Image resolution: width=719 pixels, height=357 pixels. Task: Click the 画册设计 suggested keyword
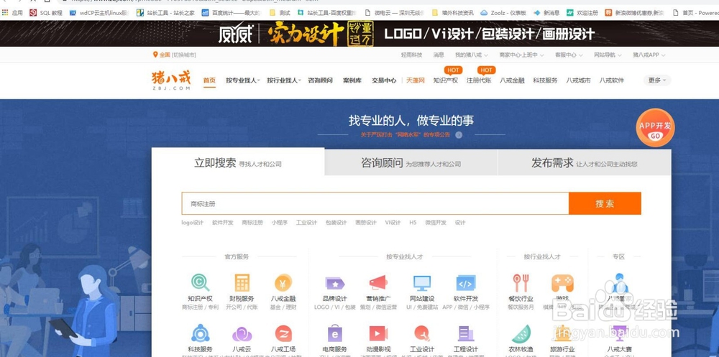coord(365,222)
